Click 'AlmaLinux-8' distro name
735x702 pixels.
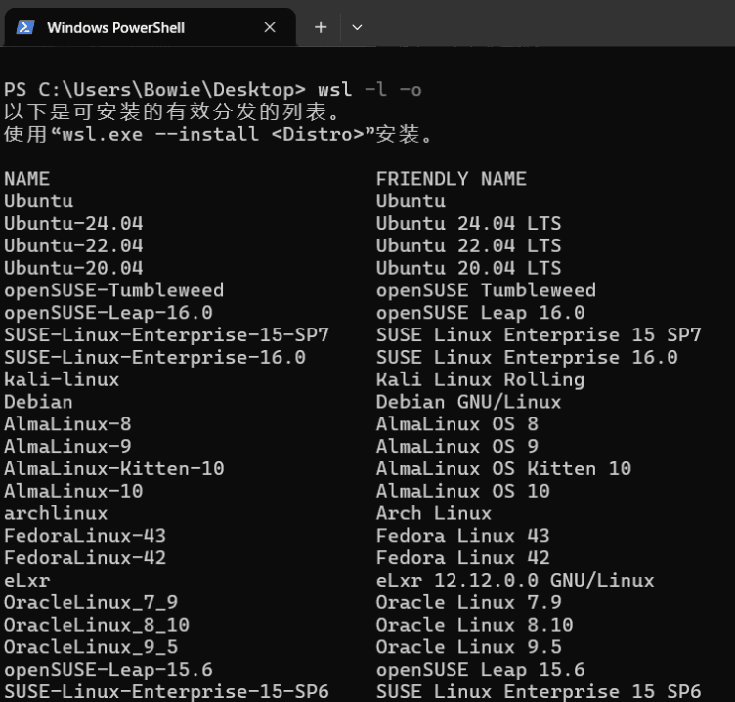point(67,424)
